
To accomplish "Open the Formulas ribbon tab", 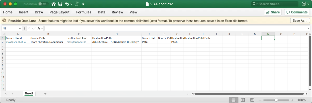I will [84, 12].
